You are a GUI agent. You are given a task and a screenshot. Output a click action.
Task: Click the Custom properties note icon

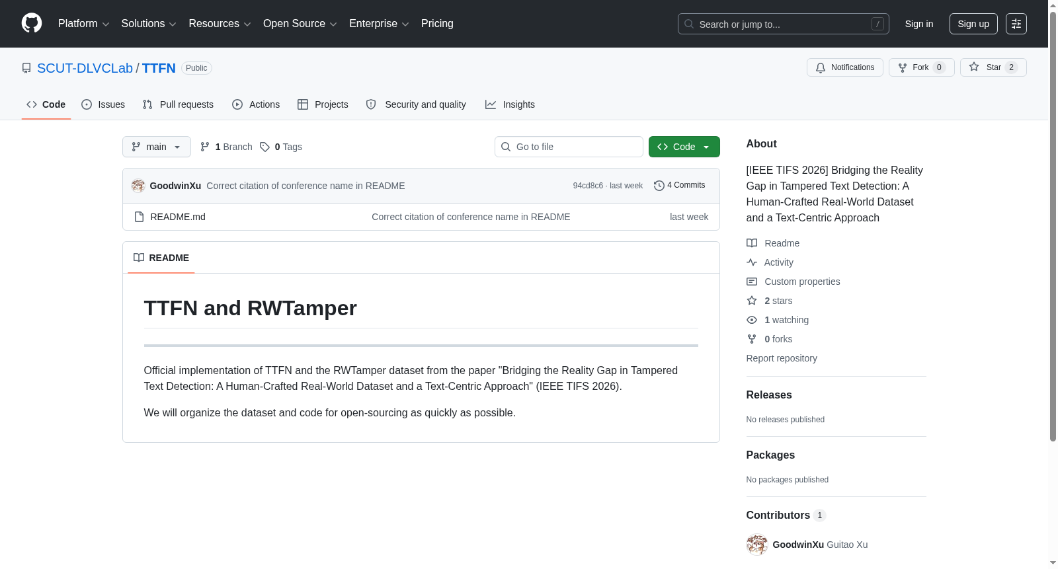[x=752, y=282]
